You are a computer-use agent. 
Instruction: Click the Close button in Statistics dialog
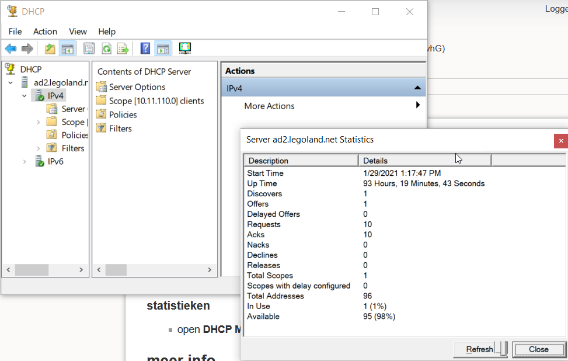tap(538, 349)
